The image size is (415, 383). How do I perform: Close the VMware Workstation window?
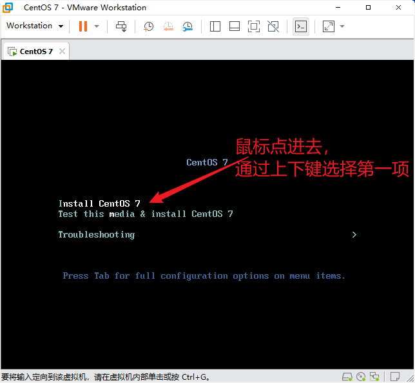398,7
